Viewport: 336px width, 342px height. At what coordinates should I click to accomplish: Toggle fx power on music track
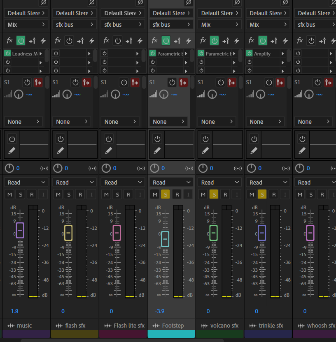pos(21,41)
